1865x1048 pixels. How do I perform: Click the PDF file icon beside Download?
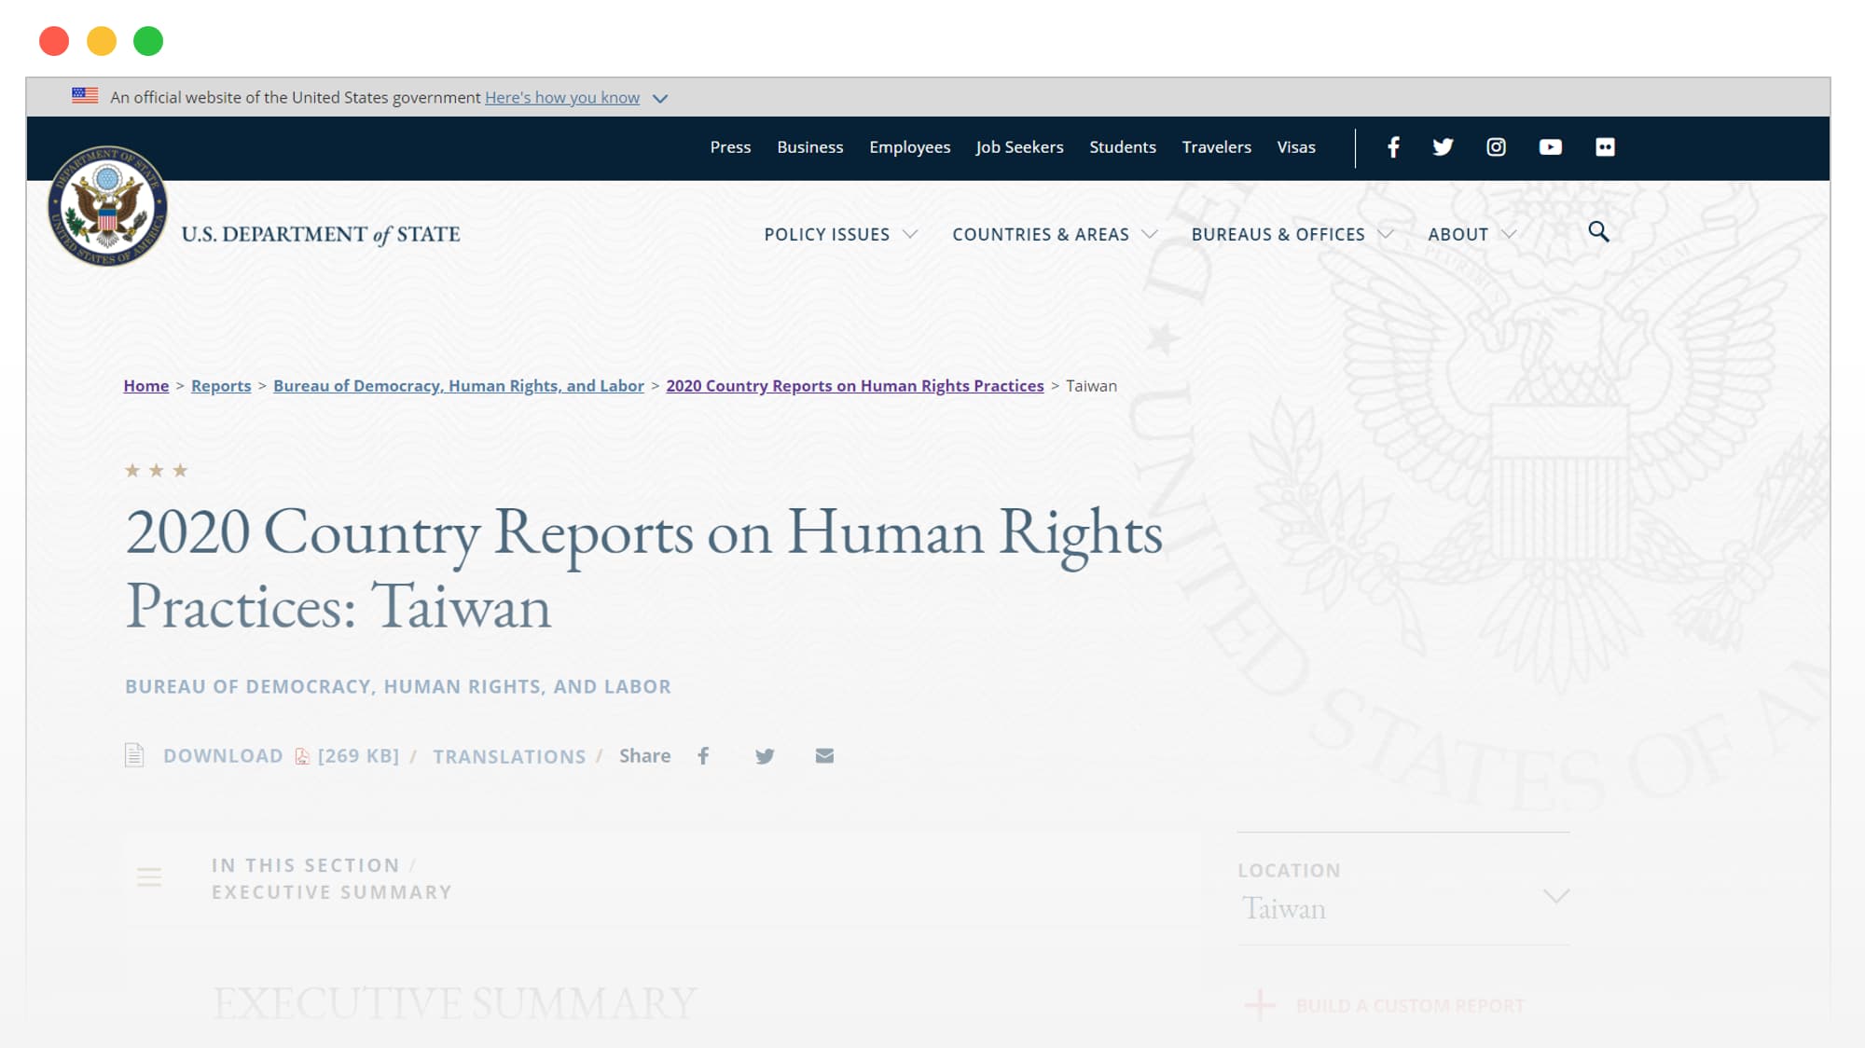[302, 756]
